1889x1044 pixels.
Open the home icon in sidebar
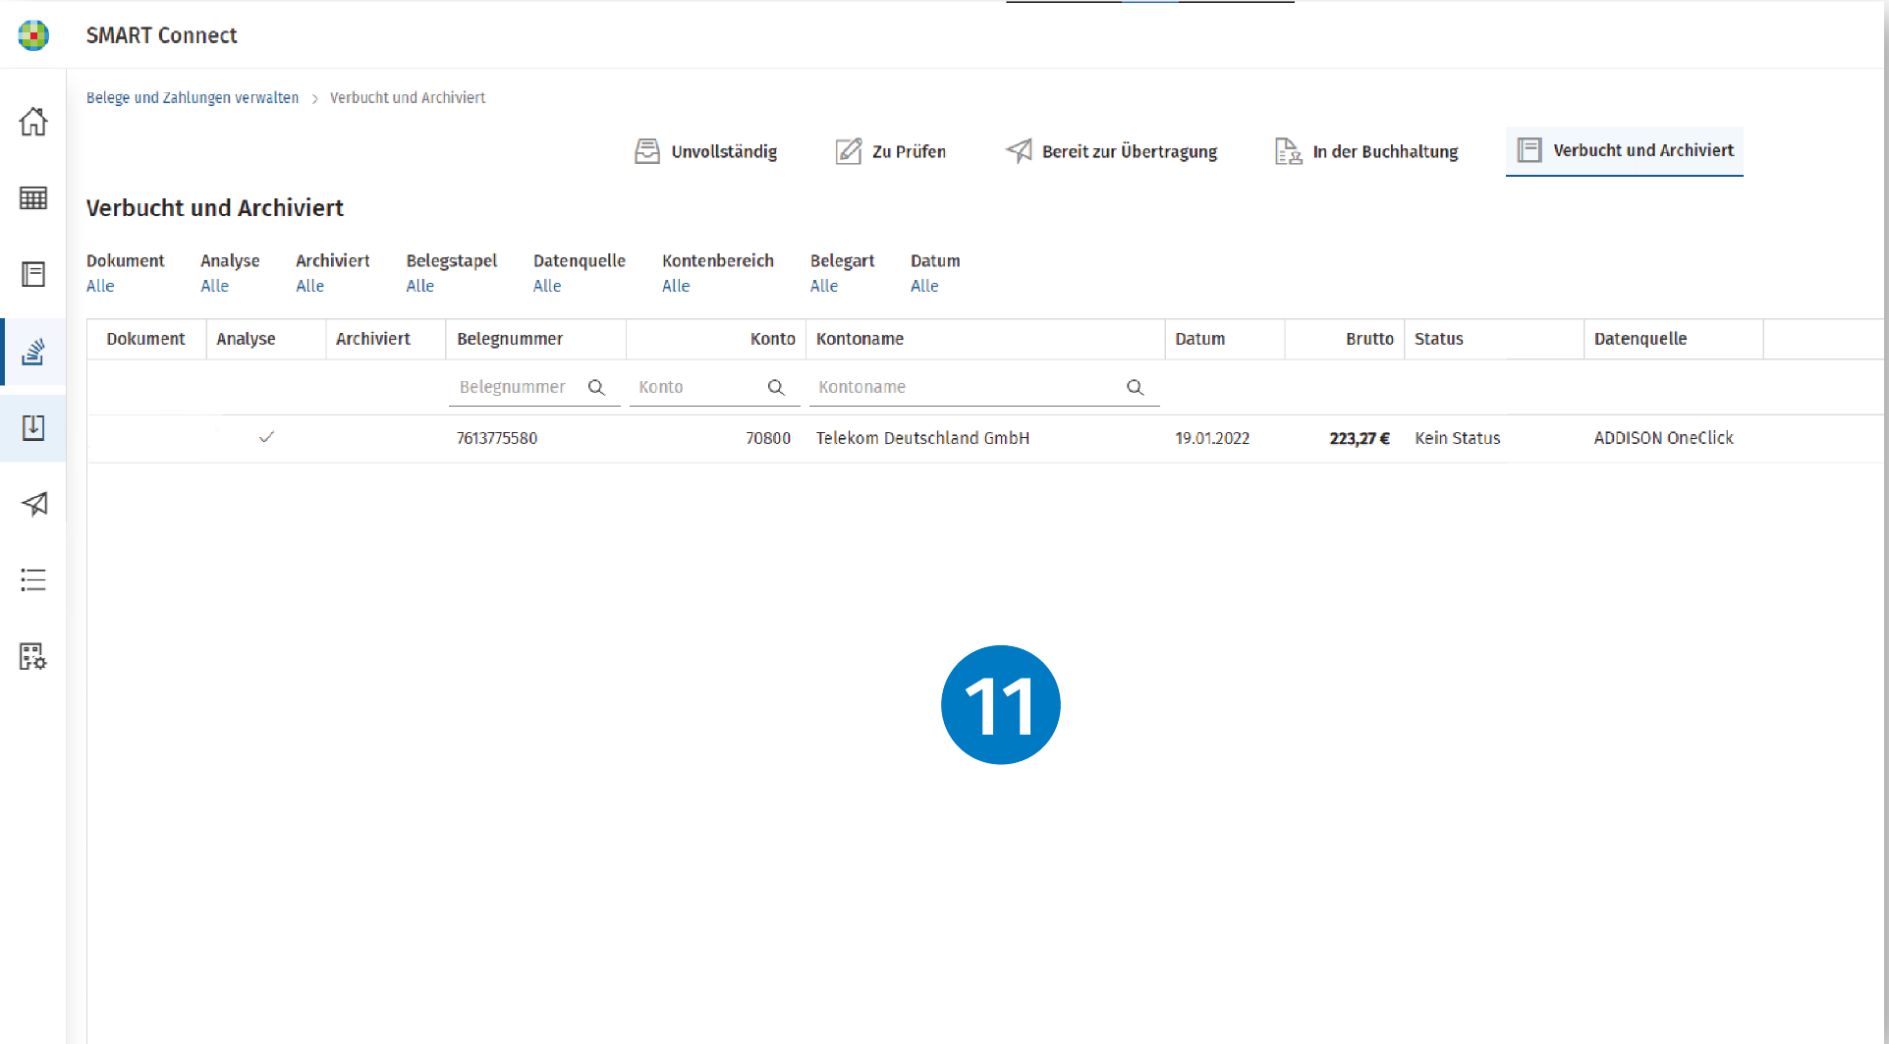pyautogui.click(x=33, y=122)
